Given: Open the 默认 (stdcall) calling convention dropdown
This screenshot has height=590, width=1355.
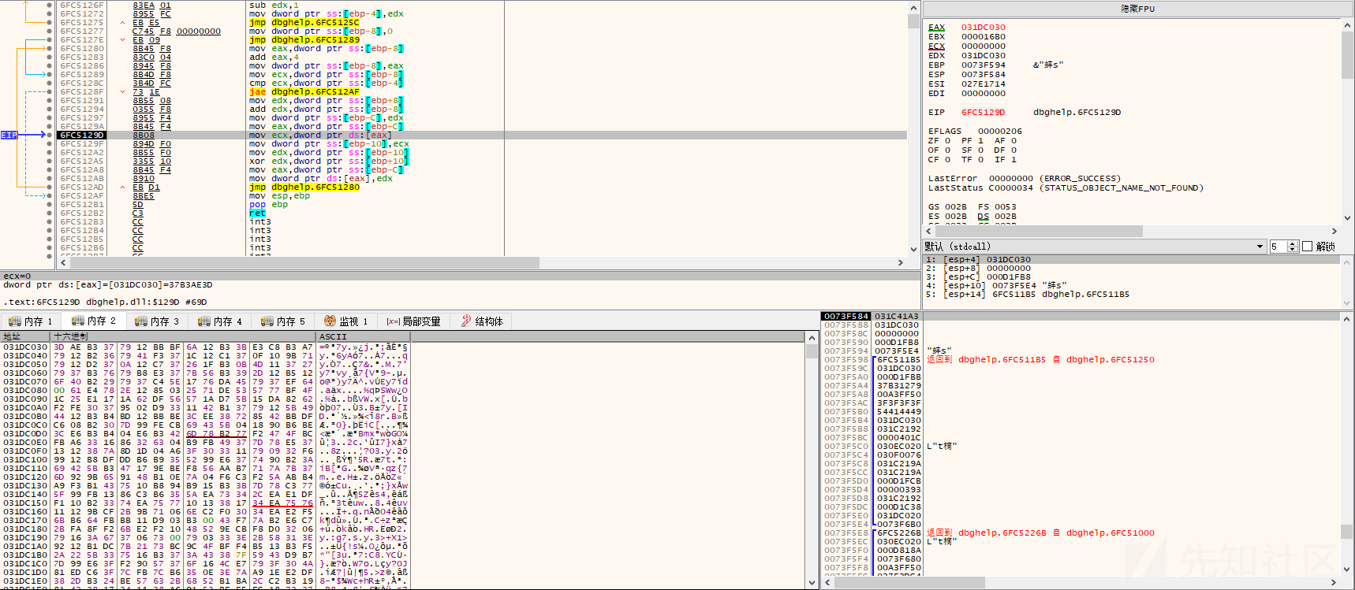Looking at the screenshot, I should point(1095,247).
